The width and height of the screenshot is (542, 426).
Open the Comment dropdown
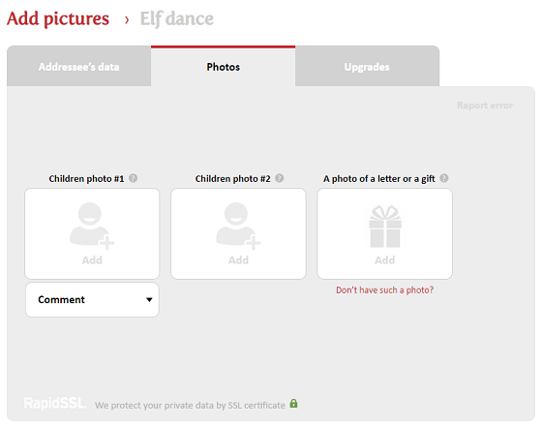(92, 300)
